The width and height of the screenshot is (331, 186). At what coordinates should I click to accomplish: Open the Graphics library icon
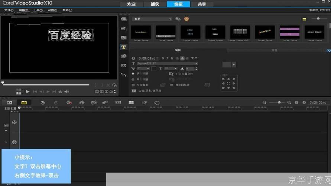pyautogui.click(x=124, y=56)
